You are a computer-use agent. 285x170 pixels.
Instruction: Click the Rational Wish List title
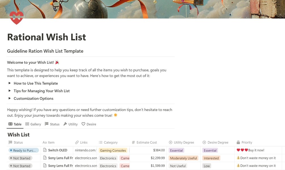coord(47,37)
